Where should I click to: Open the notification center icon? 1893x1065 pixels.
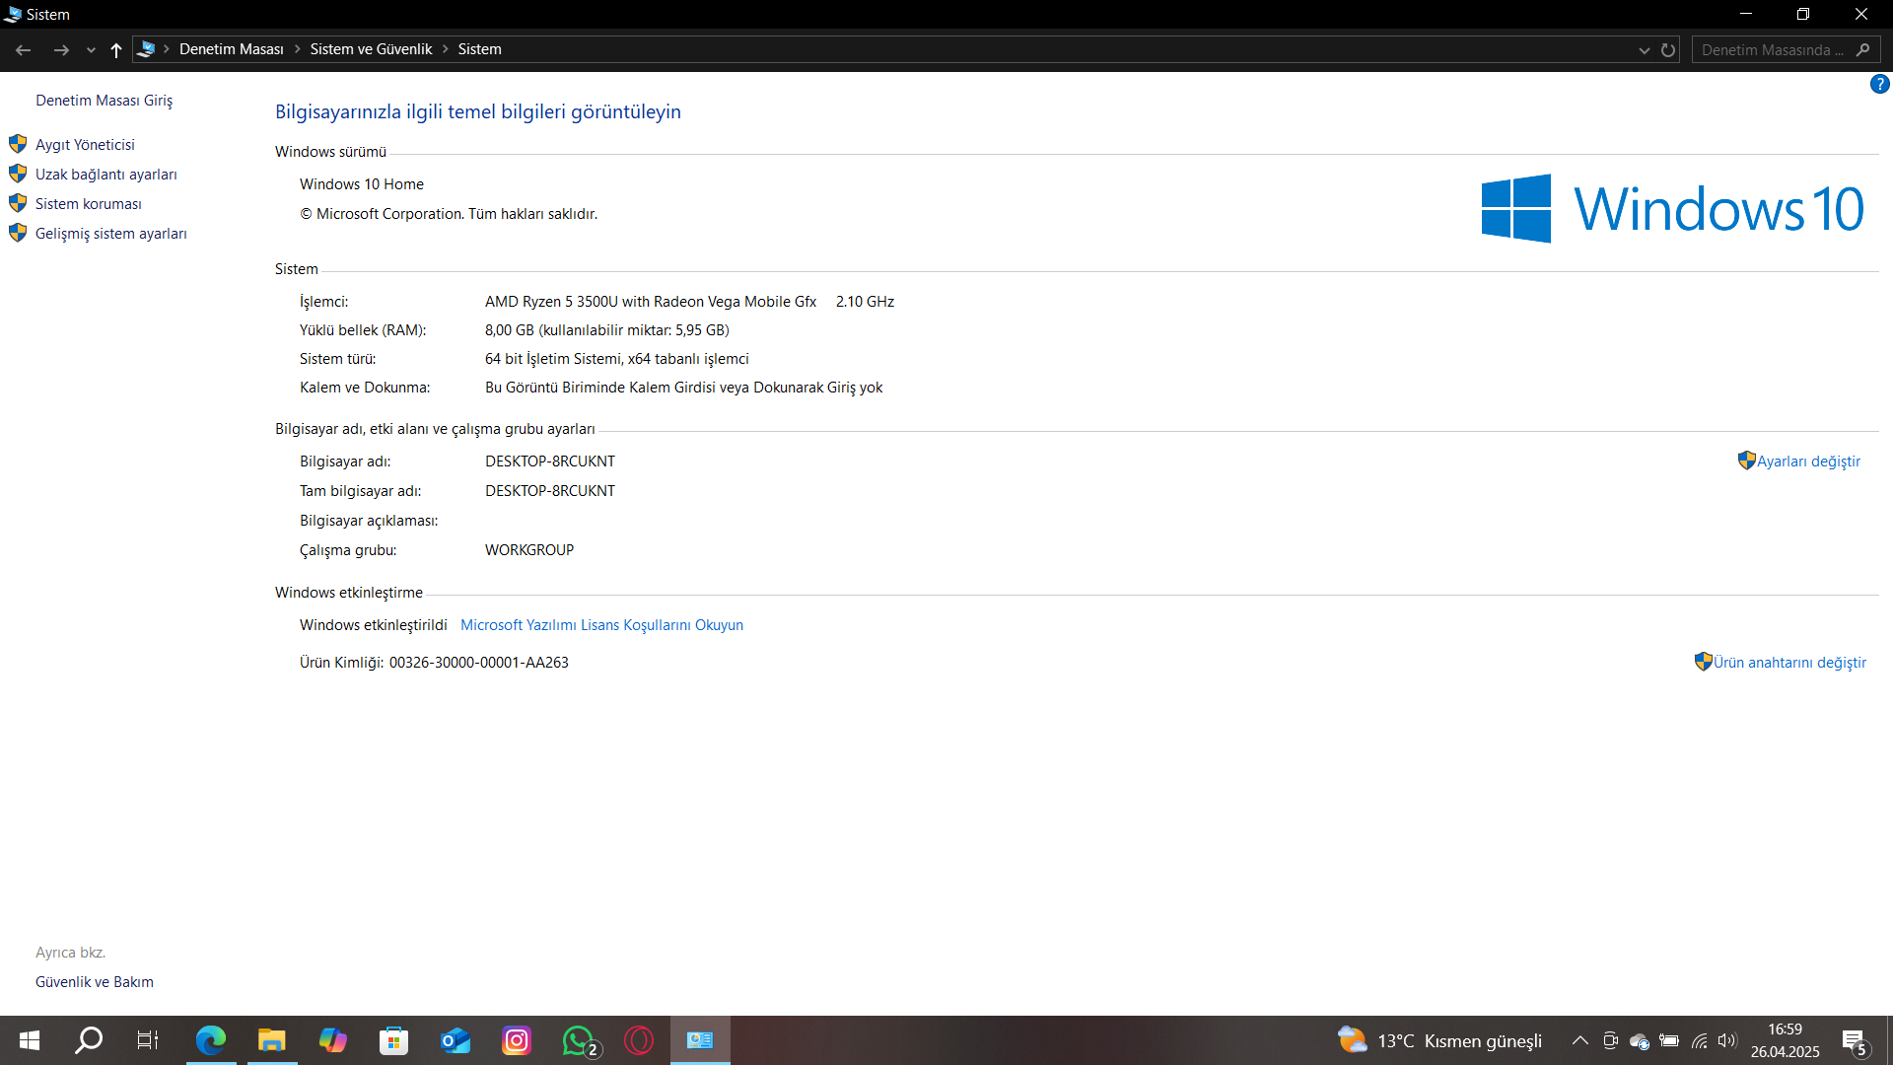[x=1855, y=1040]
